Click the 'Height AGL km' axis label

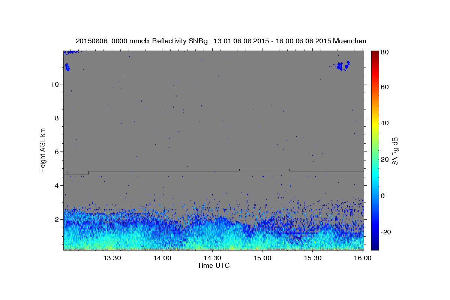tap(43, 150)
